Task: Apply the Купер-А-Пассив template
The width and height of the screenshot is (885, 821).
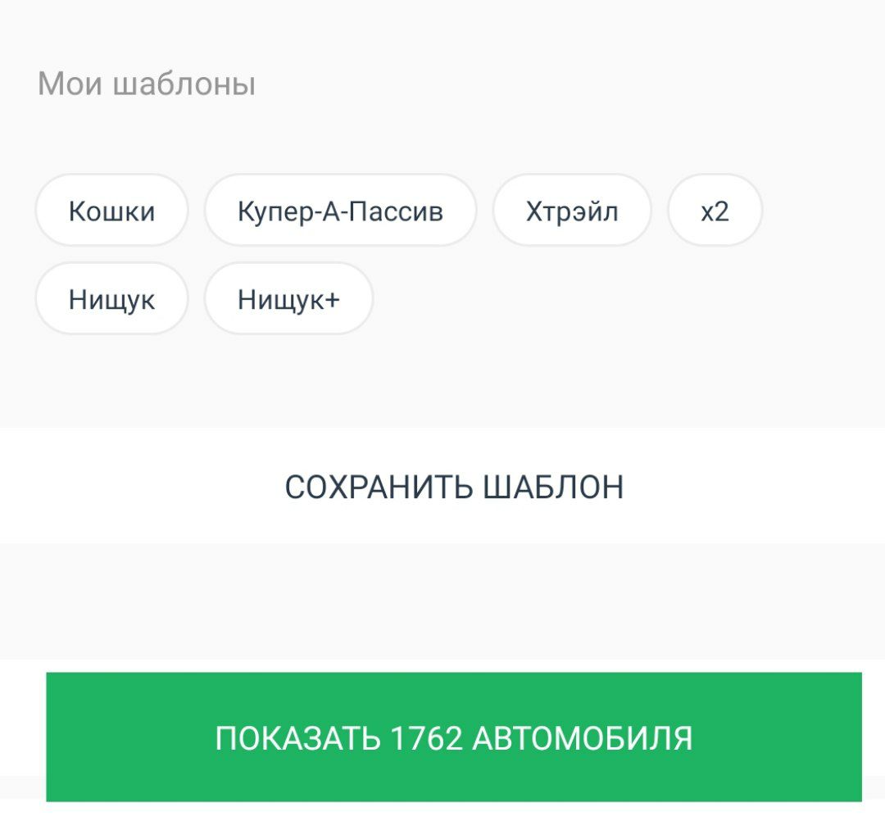Action: click(x=340, y=211)
